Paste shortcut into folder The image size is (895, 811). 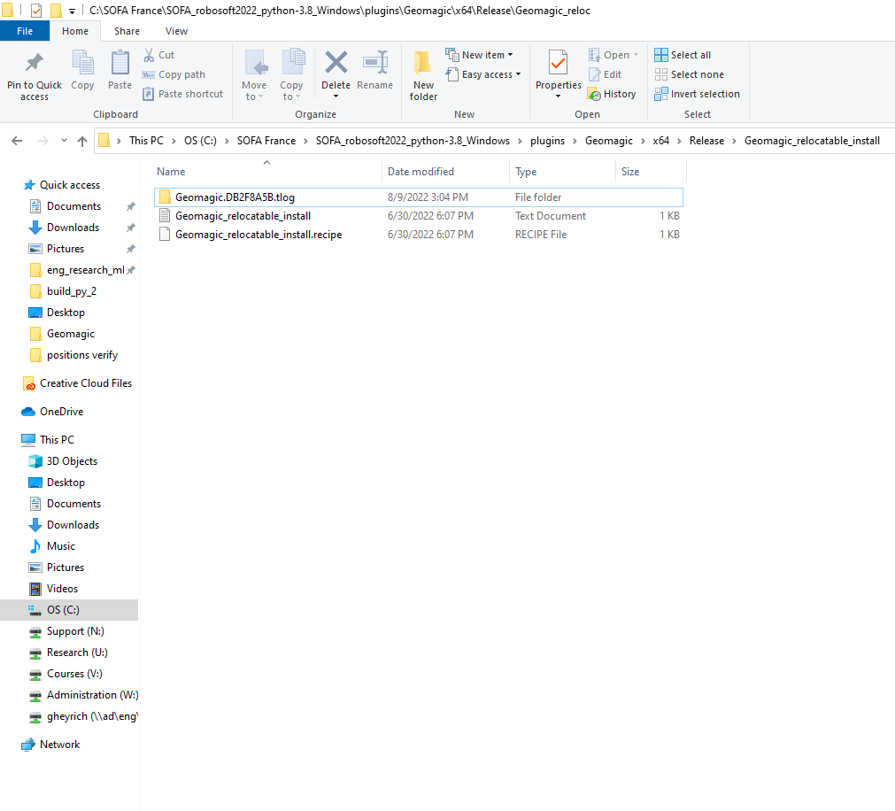coord(182,94)
